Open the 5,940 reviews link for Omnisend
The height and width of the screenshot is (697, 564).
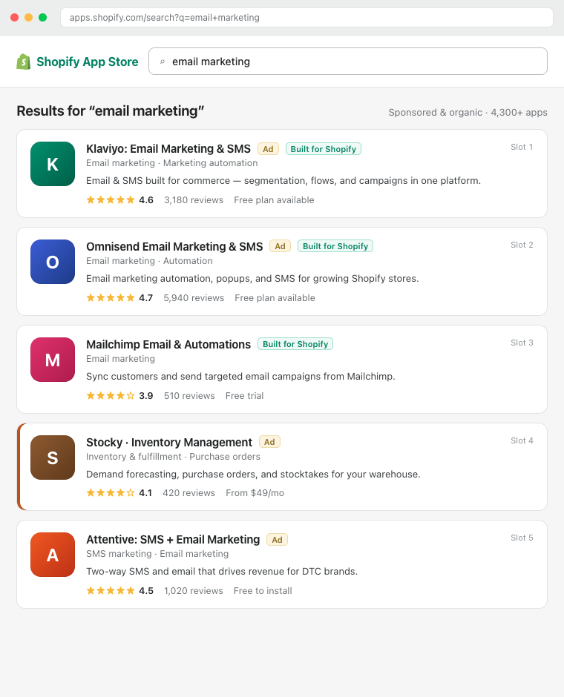[x=194, y=298]
